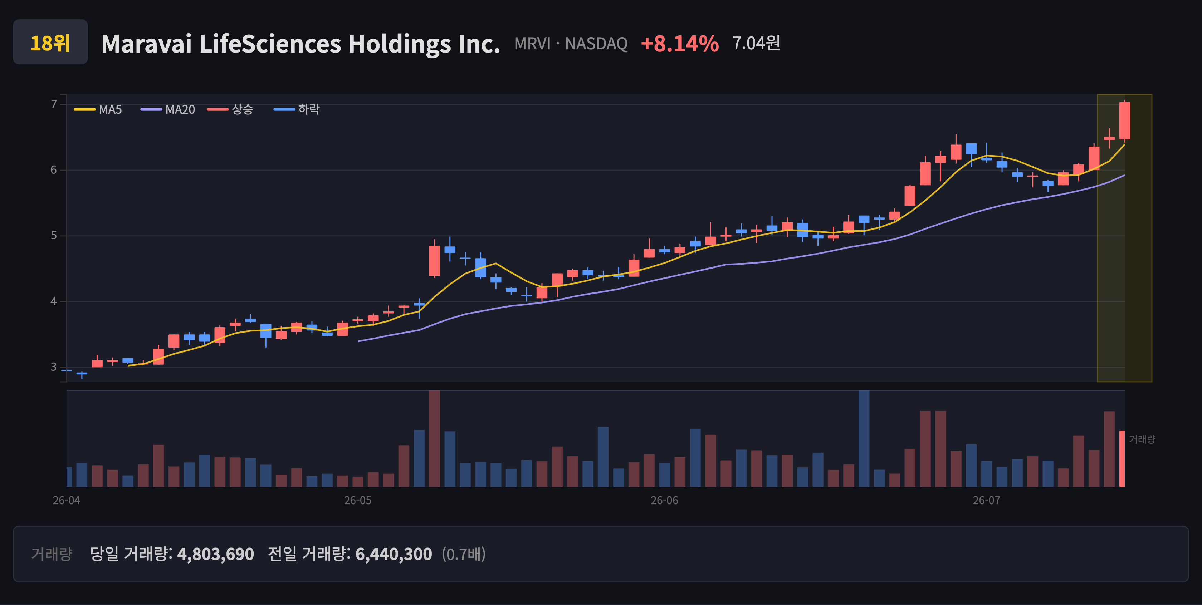Jump to the 26-05 date marker
Image resolution: width=1202 pixels, height=605 pixels.
358,501
